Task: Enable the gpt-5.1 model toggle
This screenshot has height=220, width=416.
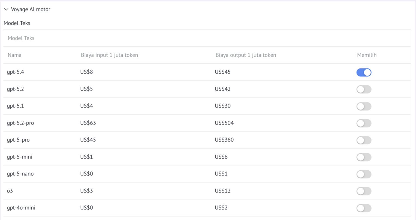Action: 364,106
